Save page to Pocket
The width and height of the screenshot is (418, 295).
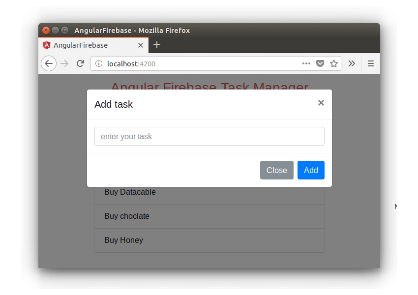click(320, 63)
